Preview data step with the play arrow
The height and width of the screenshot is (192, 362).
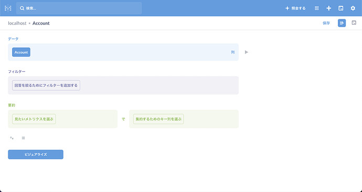(x=247, y=52)
